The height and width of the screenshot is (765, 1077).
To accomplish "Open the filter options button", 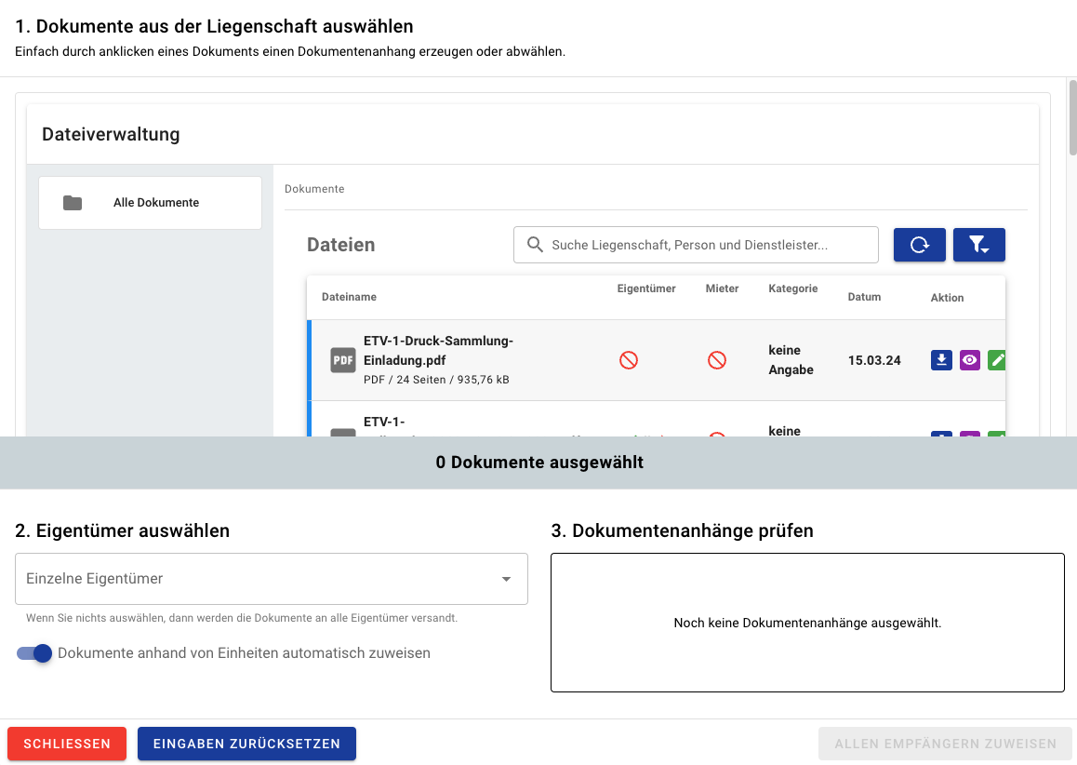I will coord(978,245).
